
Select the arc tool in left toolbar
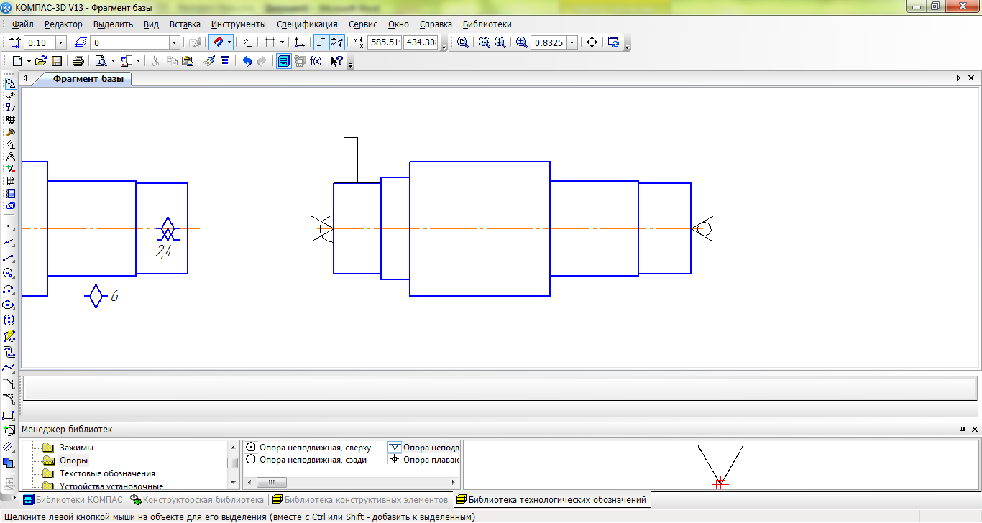tap(9, 289)
